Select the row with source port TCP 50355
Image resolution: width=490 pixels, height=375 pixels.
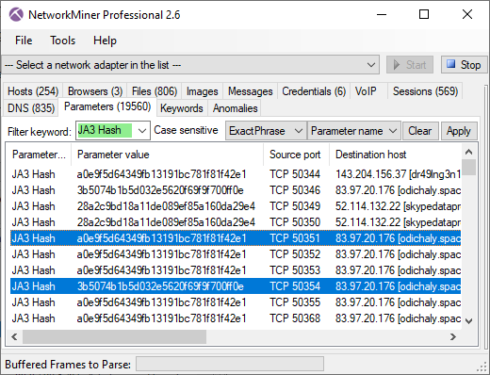point(236,302)
